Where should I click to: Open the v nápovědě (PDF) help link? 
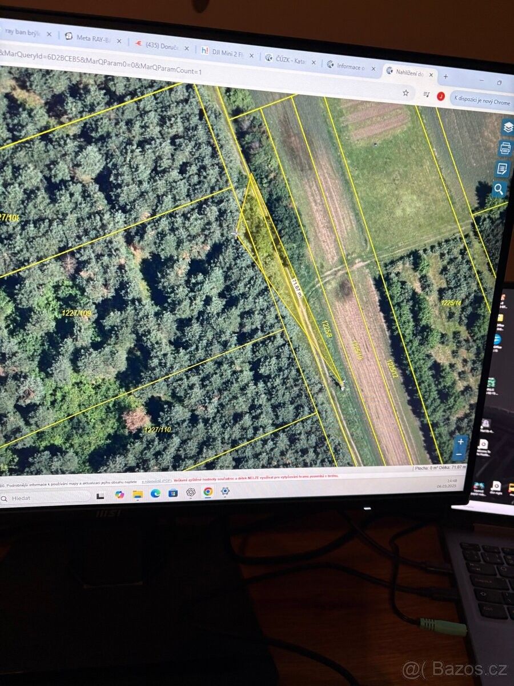tap(156, 481)
